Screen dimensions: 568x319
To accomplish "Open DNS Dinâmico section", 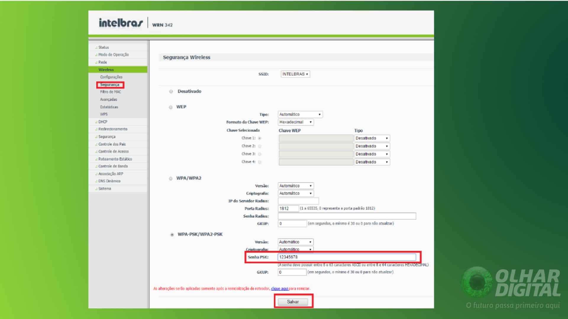I will 109,181.
